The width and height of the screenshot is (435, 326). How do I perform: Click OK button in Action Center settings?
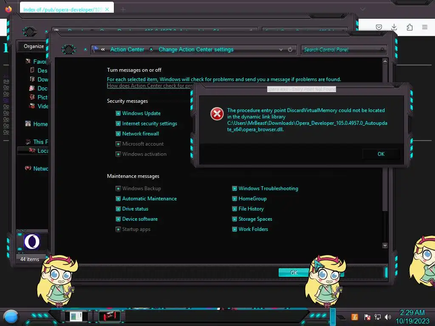point(294,273)
